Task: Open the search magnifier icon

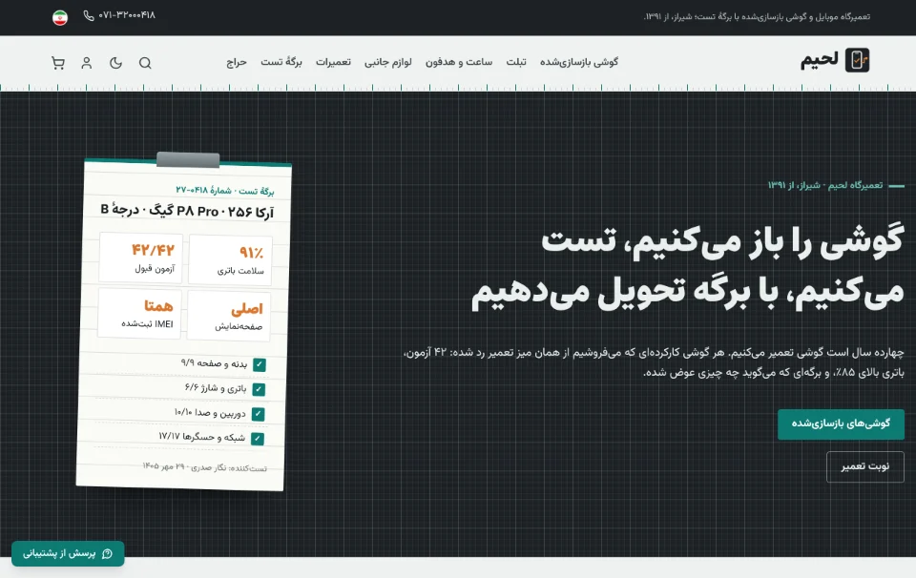Action: pyautogui.click(x=145, y=63)
